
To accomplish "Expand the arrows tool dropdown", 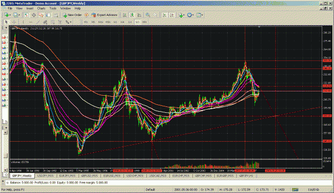I will [71, 22].
